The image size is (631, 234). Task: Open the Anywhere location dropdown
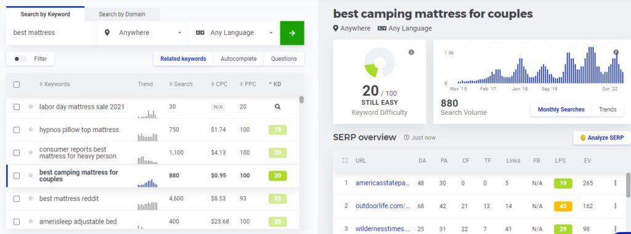pos(143,33)
